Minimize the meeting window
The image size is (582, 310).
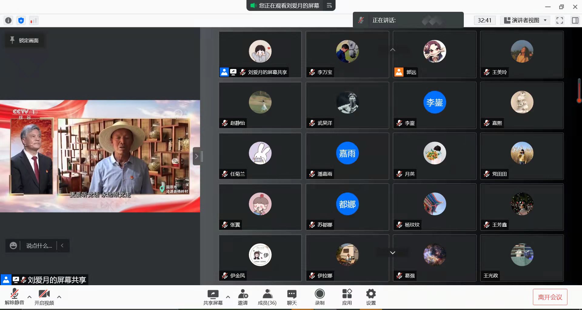tap(548, 7)
